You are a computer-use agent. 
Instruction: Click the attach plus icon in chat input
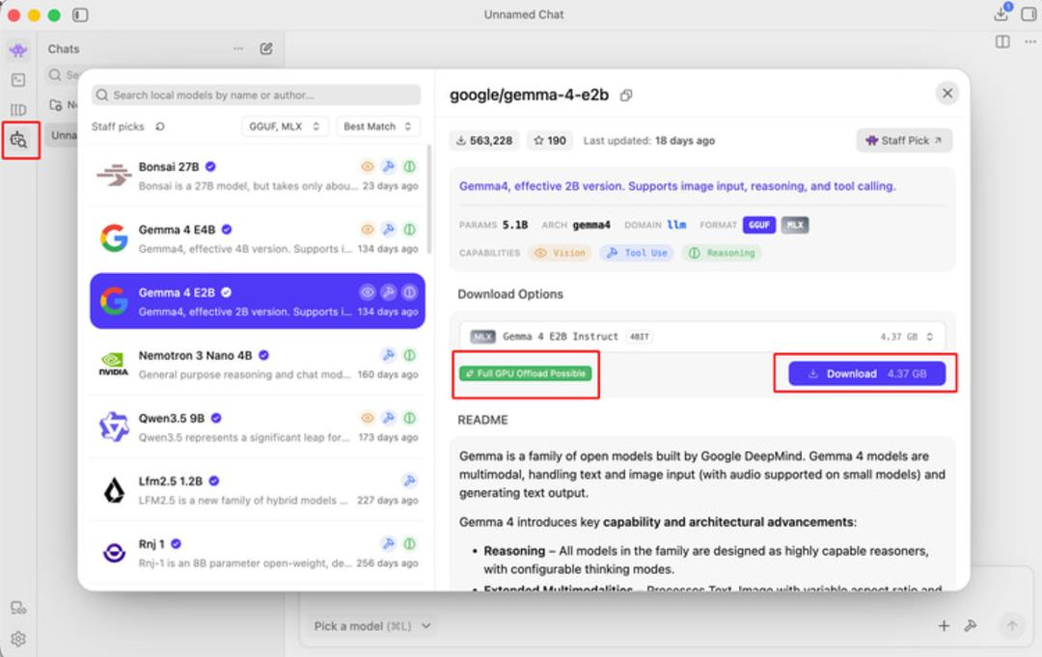(944, 626)
